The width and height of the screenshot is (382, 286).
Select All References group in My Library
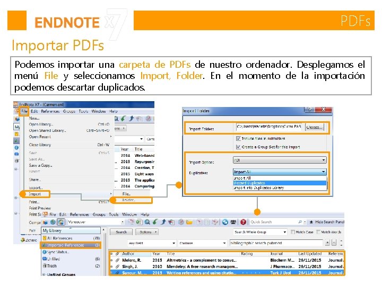(x=71, y=238)
